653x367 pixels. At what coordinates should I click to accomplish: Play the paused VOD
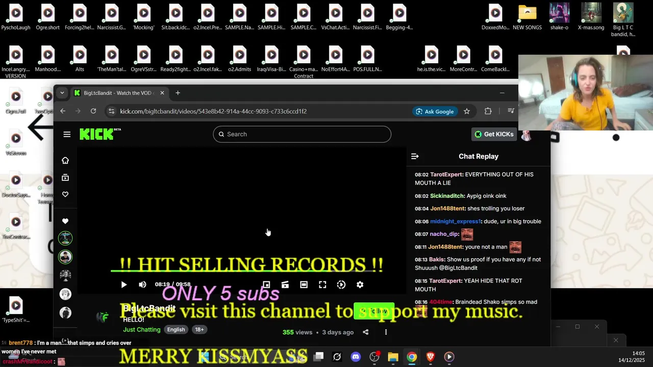(123, 284)
